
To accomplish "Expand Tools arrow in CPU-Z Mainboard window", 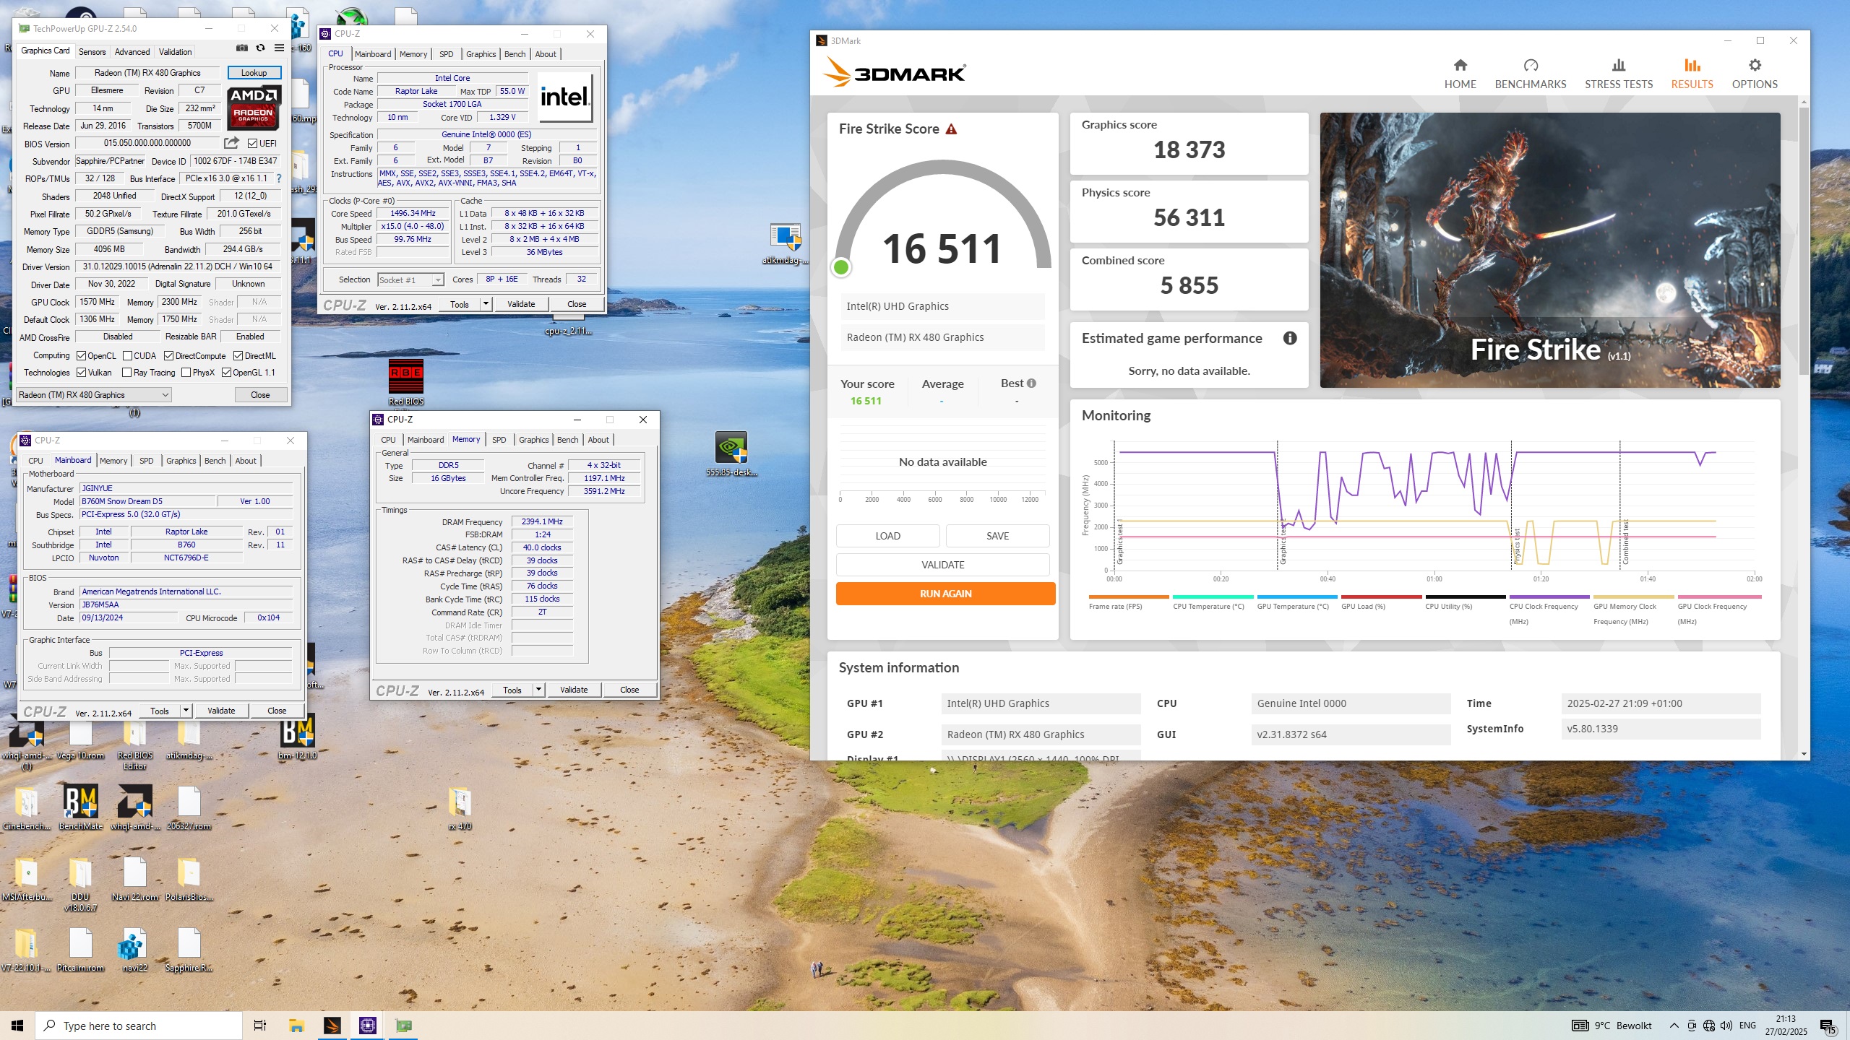I will click(x=186, y=711).
